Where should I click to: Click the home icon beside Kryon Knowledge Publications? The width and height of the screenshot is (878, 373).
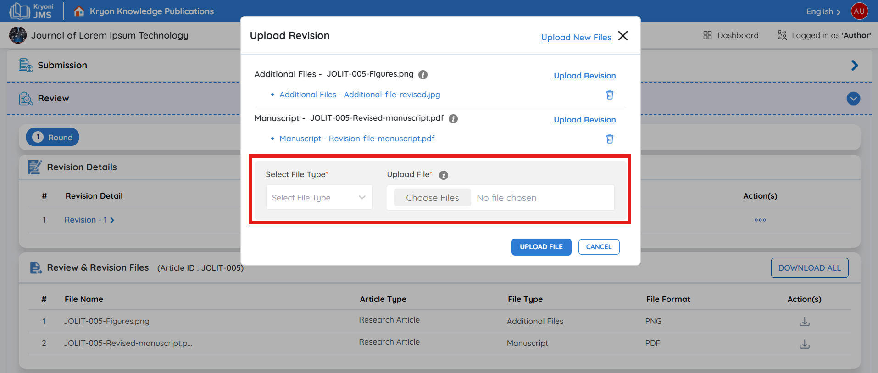tap(79, 11)
